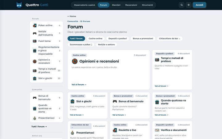Click the Quattro Gatti cat logo icon
The width and height of the screenshot is (222, 139).
tap(19, 5)
